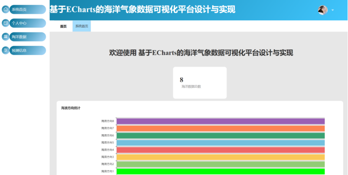Click the 海洋数据总数 count card

coord(200,83)
